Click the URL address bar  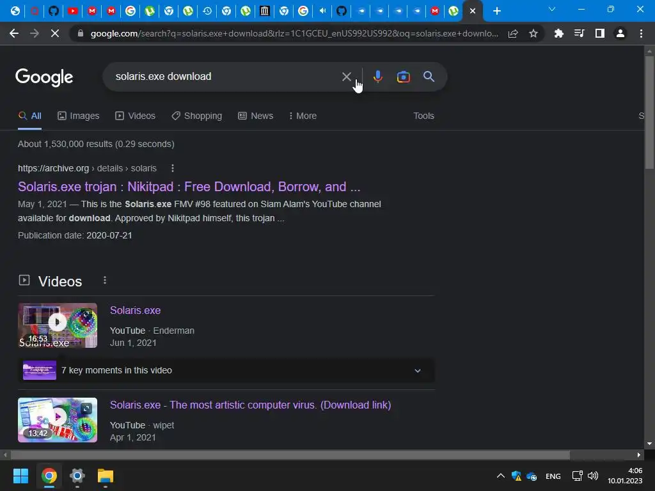[x=294, y=33]
